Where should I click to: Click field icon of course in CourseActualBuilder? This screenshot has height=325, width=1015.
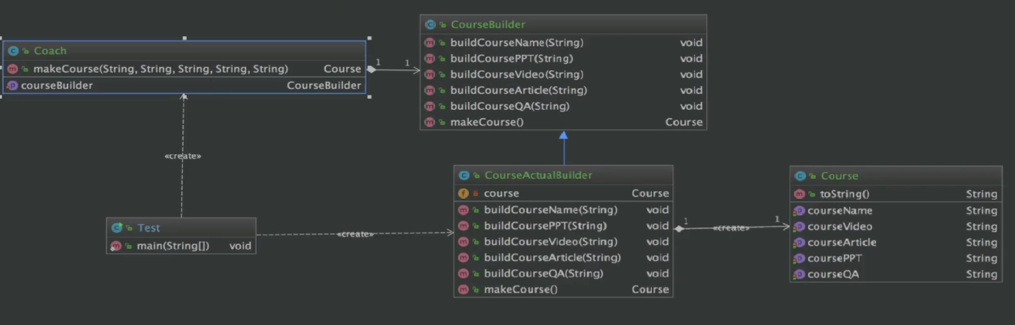tap(463, 193)
